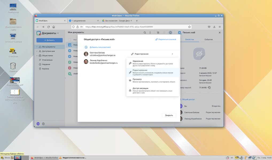272x160 pixels.
Task: Open a new Firefox tab with plus
Action: click(x=137, y=21)
